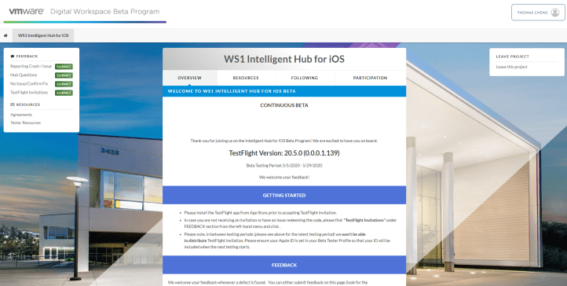Switch to the Following tab
The height and width of the screenshot is (286, 567).
pos(305,78)
